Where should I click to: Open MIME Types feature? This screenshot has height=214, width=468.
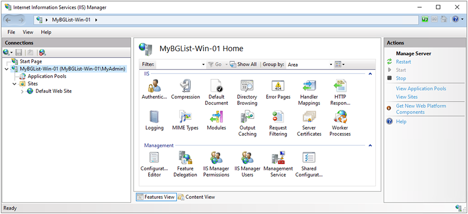click(185, 120)
